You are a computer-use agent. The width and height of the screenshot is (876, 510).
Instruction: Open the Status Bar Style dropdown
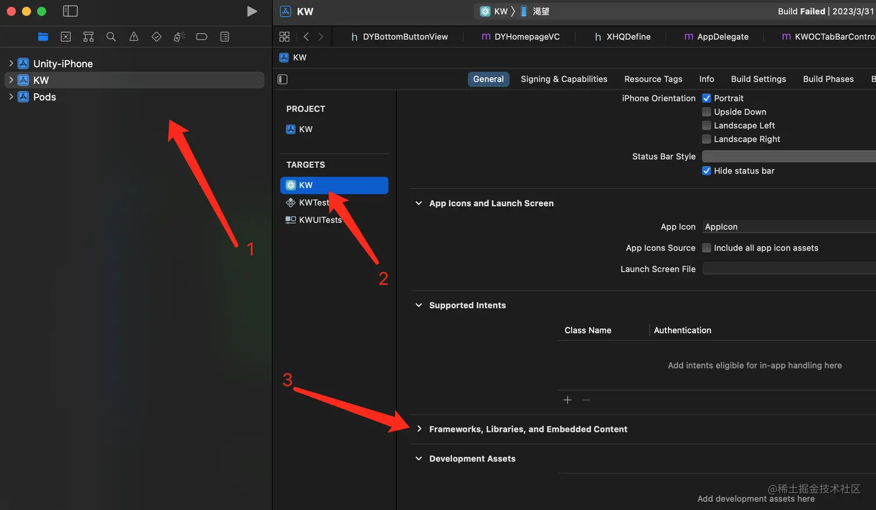tap(789, 156)
